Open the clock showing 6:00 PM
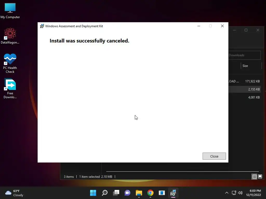The height and width of the screenshot is (199, 266). click(254, 193)
